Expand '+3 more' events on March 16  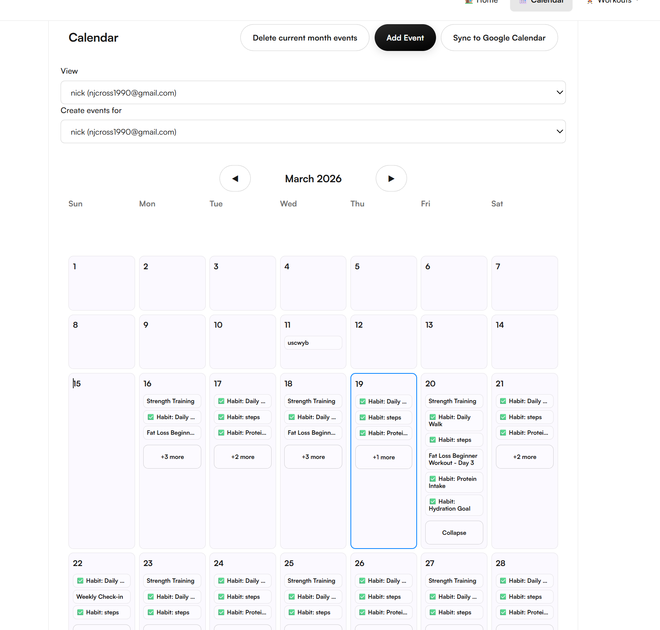172,457
